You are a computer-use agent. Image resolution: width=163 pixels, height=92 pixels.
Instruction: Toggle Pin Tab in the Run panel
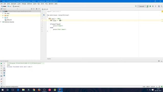click(1, 79)
